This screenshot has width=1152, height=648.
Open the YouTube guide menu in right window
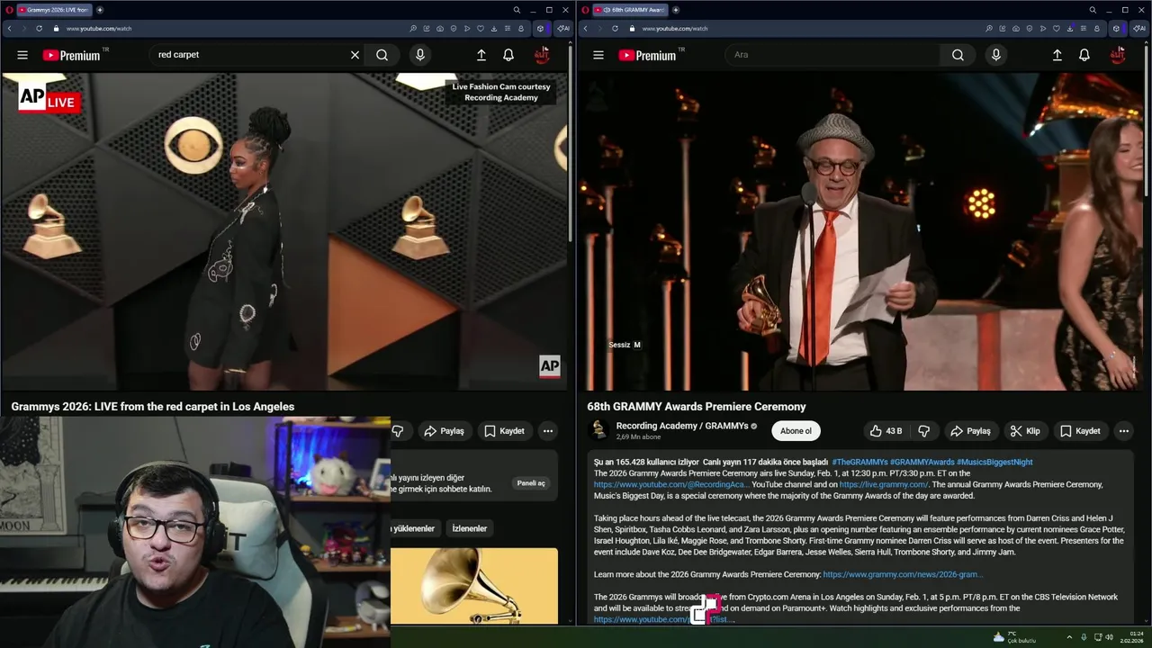tap(598, 55)
